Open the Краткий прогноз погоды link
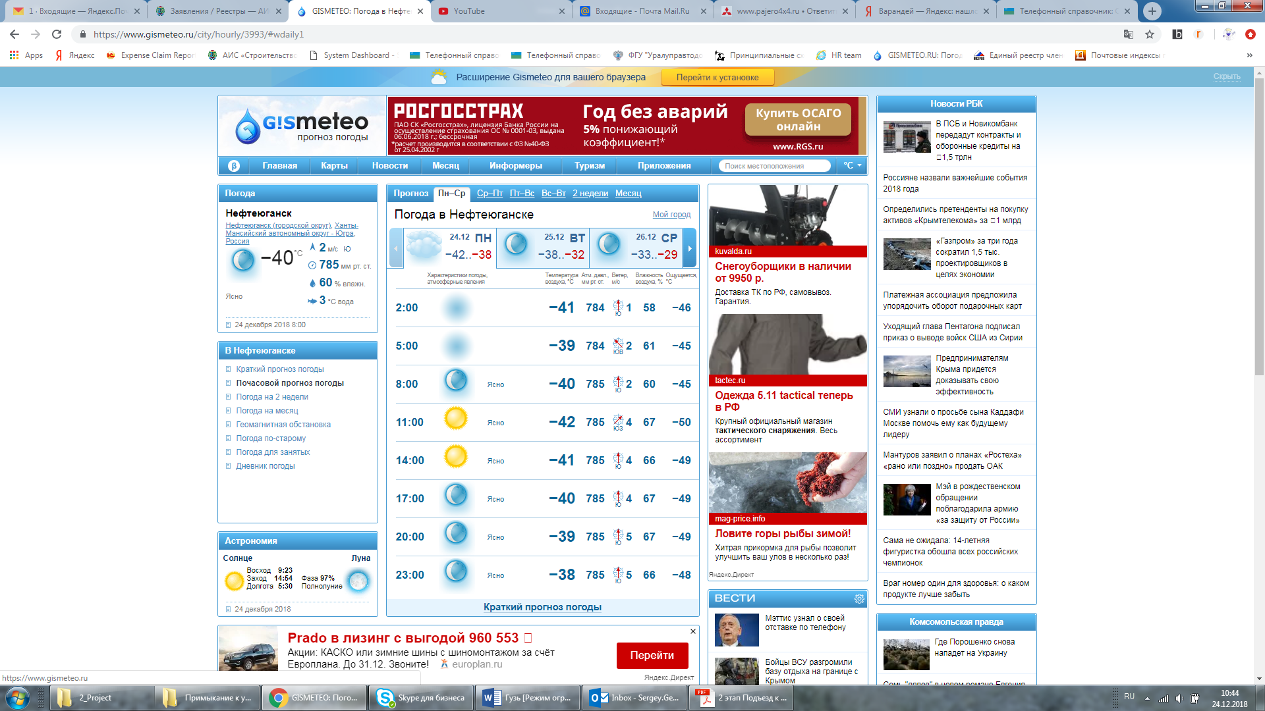Image resolution: width=1265 pixels, height=711 pixels. tap(542, 607)
